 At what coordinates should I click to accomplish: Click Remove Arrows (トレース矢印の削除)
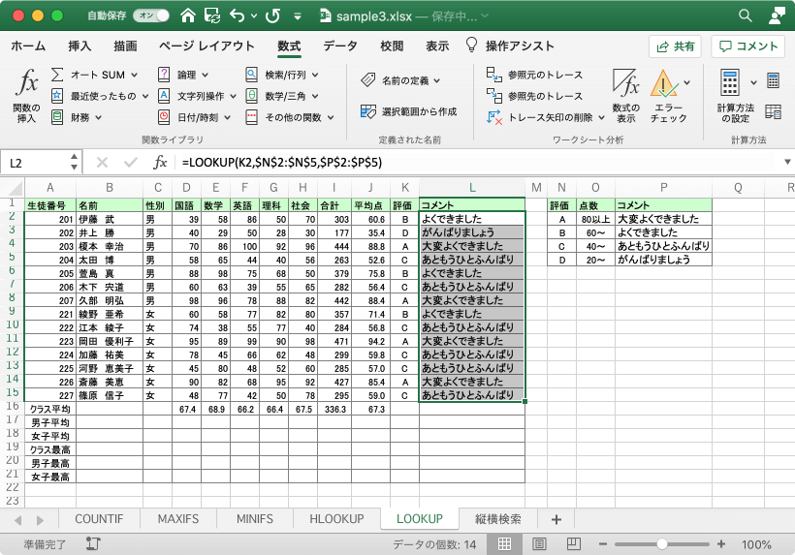pyautogui.click(x=539, y=117)
